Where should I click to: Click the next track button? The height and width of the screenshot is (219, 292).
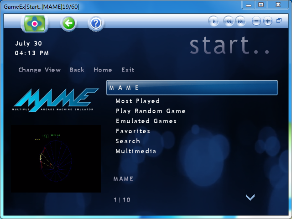(240, 21)
